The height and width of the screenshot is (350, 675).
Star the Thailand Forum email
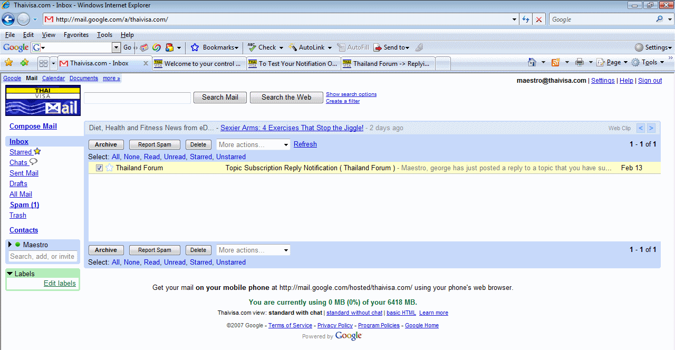coord(110,168)
